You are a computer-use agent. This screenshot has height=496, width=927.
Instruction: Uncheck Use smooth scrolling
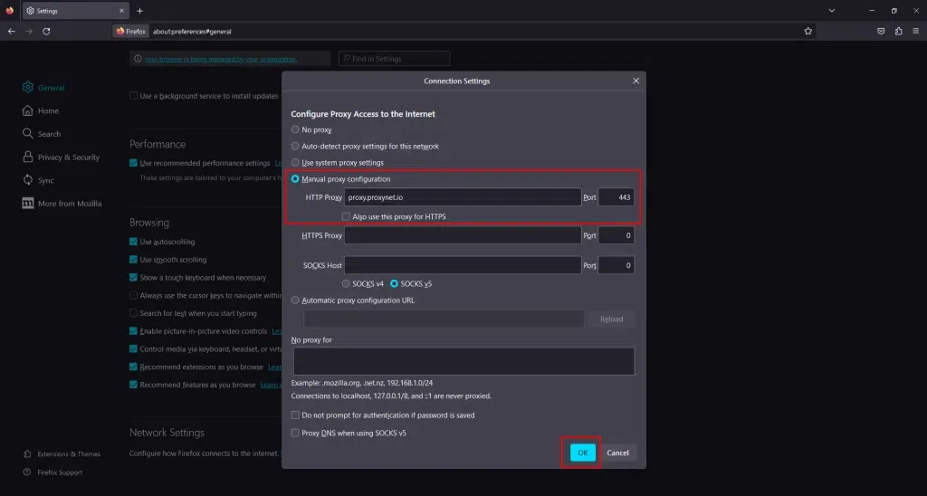pos(134,260)
